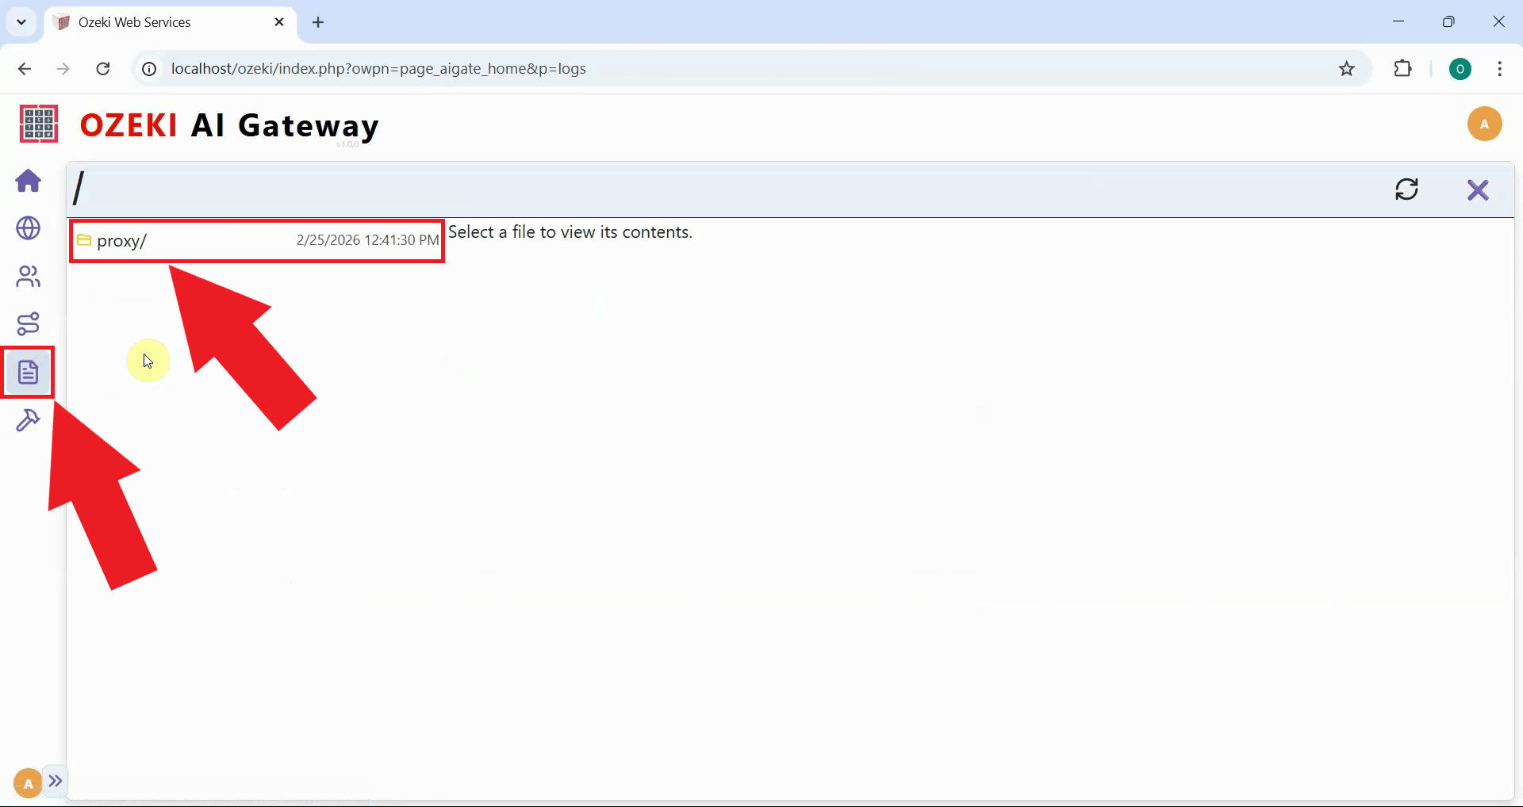Open the browser extensions puzzle icon

click(x=1402, y=69)
